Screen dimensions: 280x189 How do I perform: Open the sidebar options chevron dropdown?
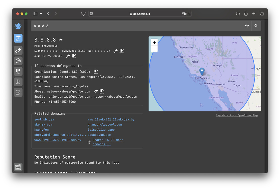pos(40,14)
